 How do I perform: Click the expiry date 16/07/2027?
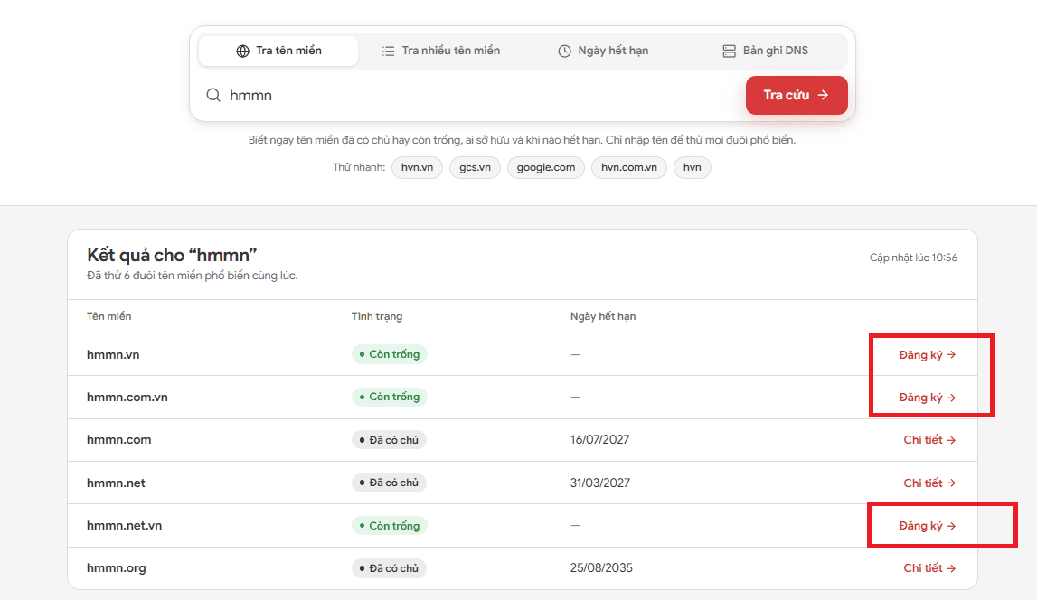(x=599, y=440)
